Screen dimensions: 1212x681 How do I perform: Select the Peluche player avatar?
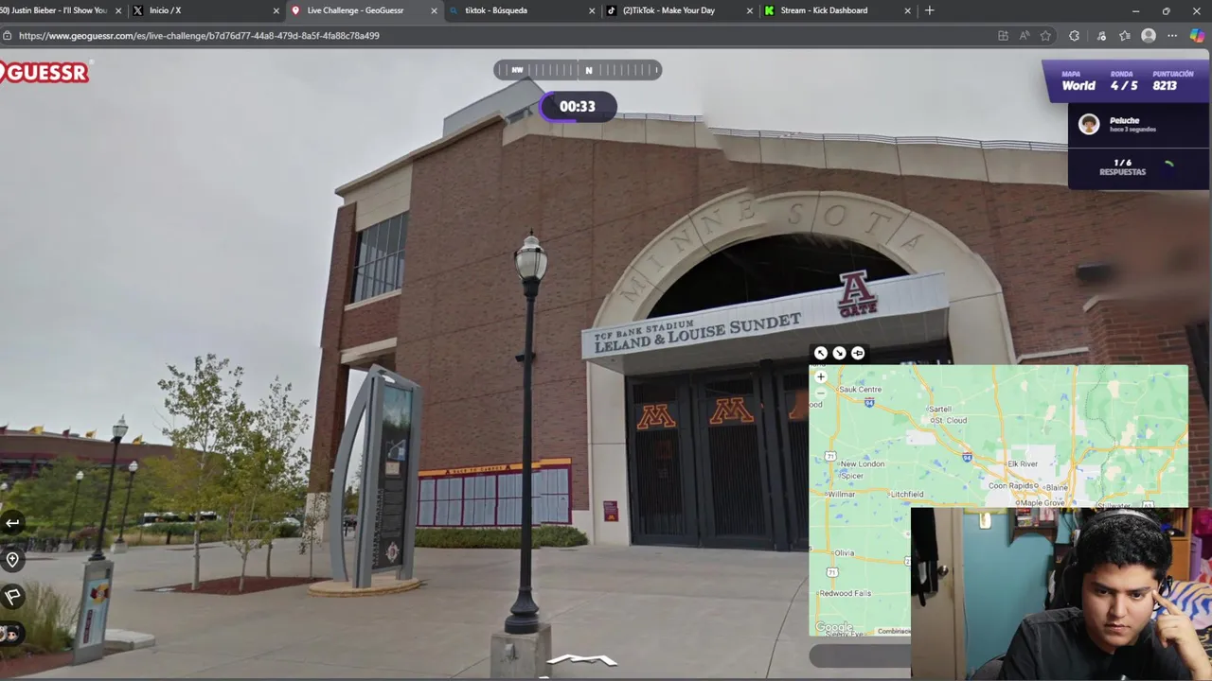coord(1089,124)
